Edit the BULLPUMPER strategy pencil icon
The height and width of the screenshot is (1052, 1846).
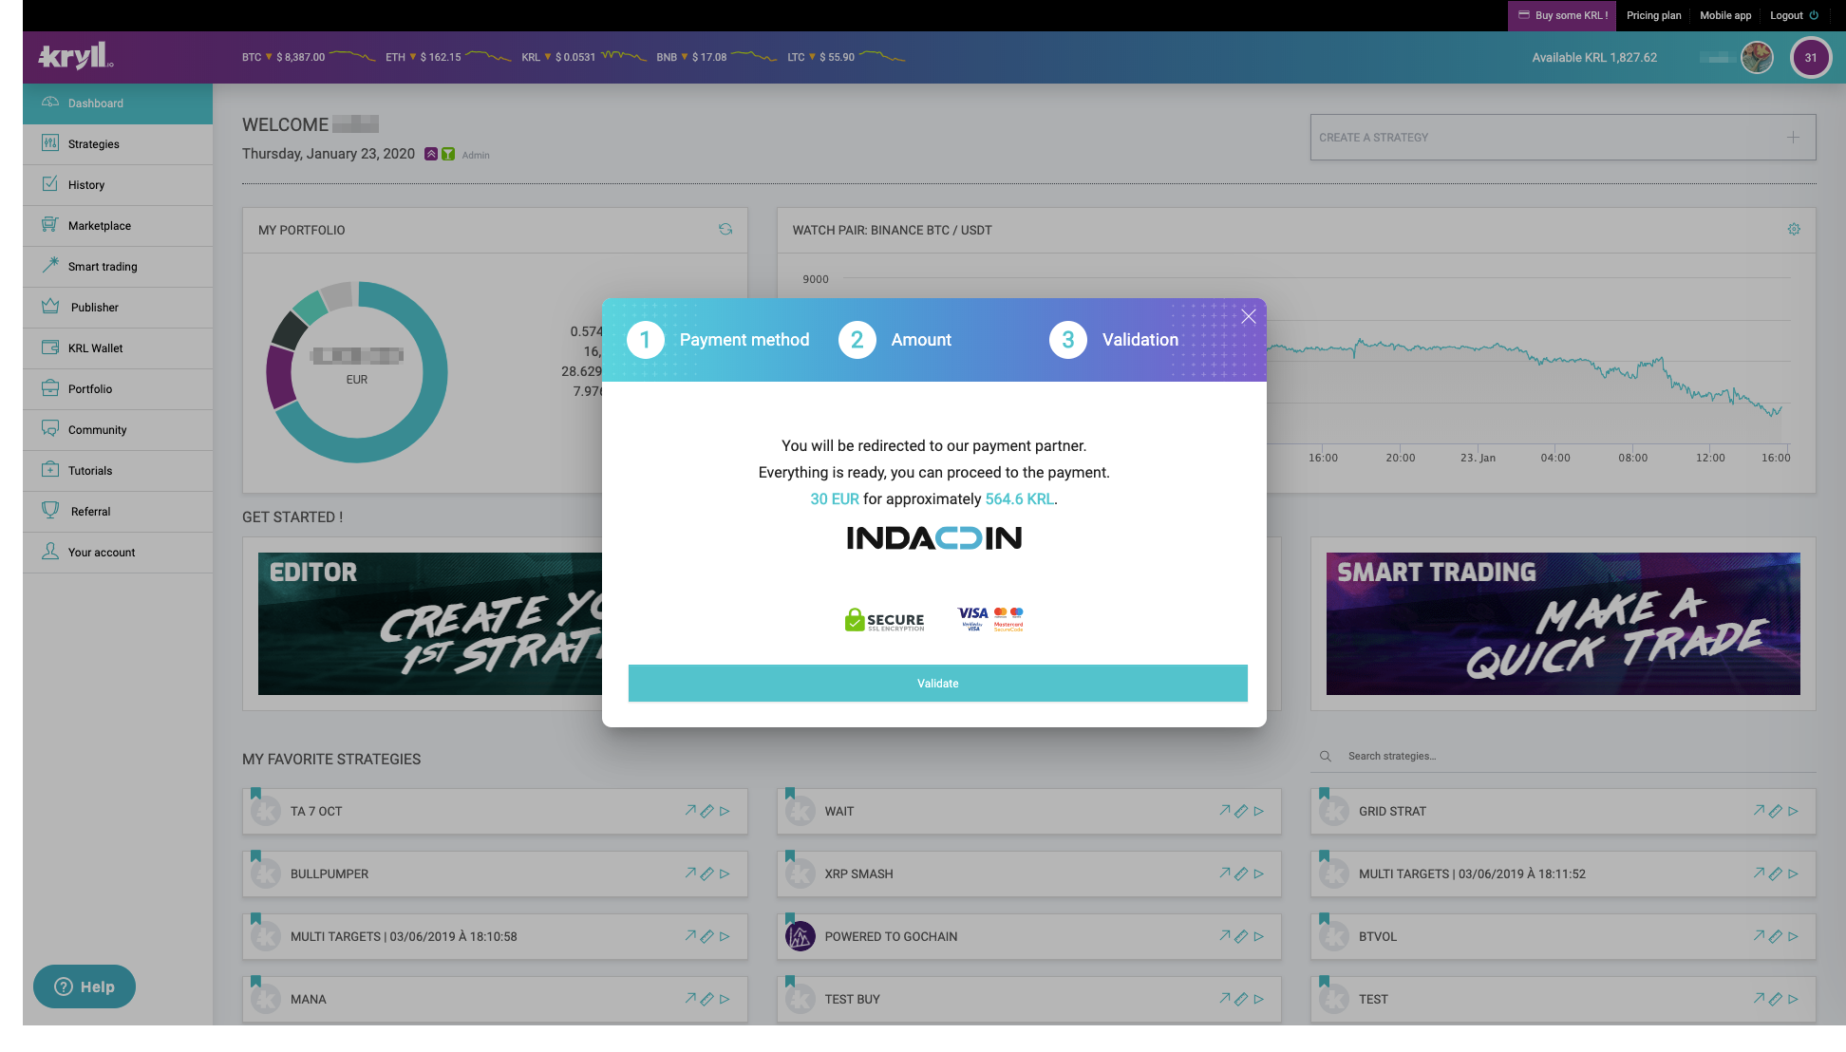tap(706, 874)
